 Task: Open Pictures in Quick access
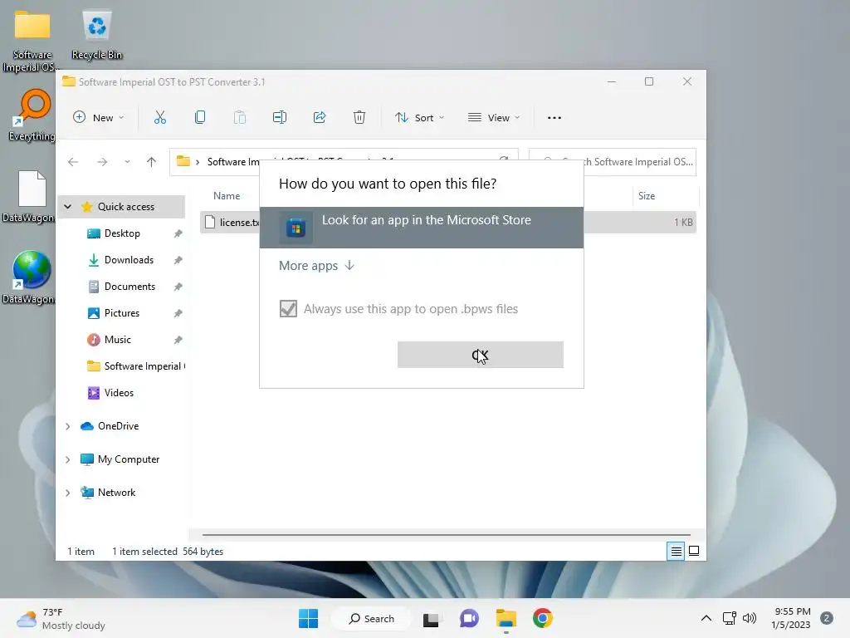[122, 313]
